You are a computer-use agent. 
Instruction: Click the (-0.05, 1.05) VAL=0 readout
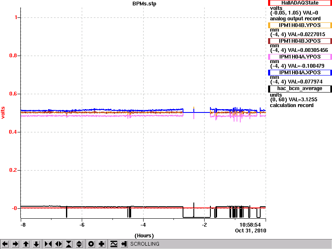tap(294, 13)
